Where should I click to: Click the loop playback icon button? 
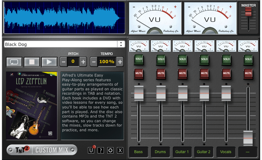pos(14,62)
